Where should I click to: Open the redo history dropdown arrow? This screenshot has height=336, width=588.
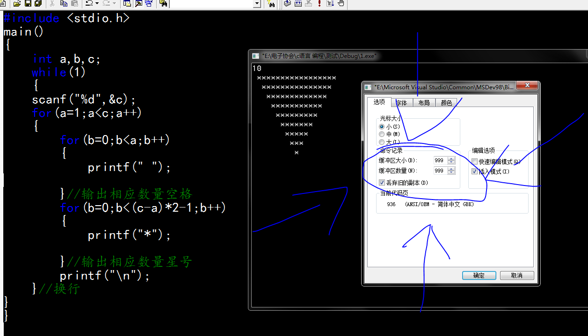pyautogui.click(x=114, y=4)
